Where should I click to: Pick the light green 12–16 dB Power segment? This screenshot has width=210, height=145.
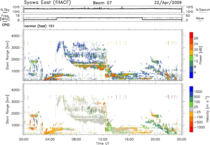click(x=191, y=58)
